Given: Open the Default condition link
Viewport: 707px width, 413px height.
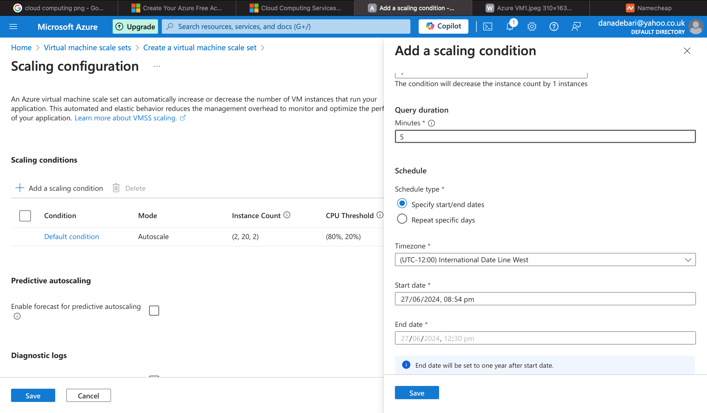Looking at the screenshot, I should tap(72, 237).
